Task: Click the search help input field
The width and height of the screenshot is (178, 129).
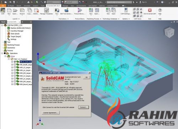Action: [x=119, y=2]
